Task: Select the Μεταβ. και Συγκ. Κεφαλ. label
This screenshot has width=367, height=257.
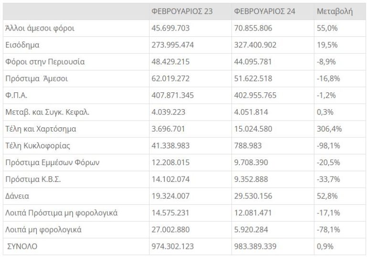Action: click(47, 112)
